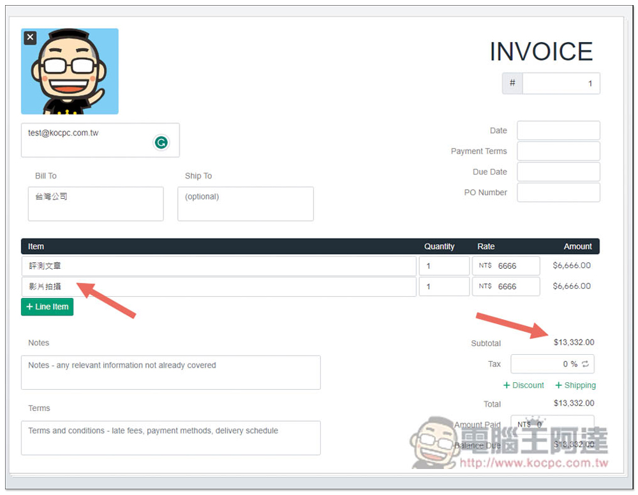Click the Subtotal value $13,332.00
The height and width of the screenshot is (495, 638).
(574, 342)
